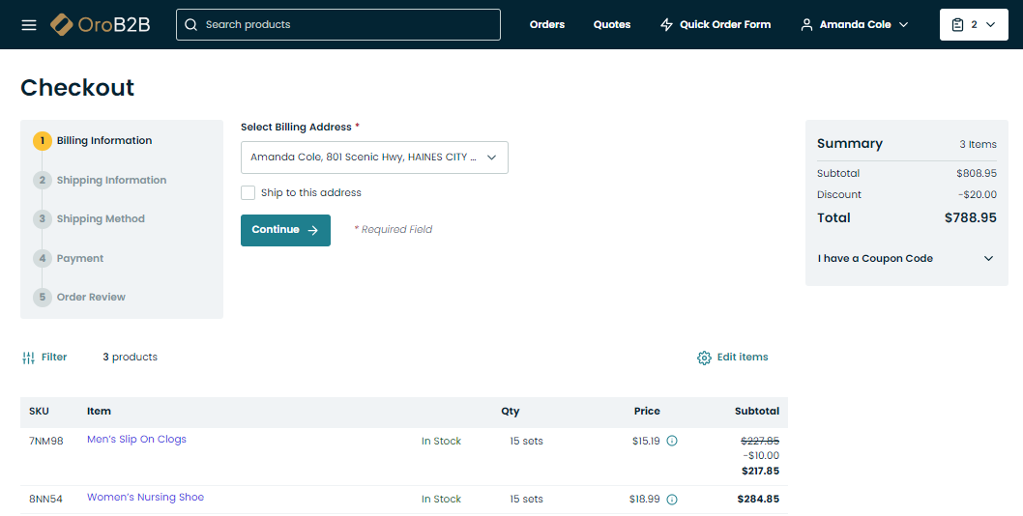Screen dimensions: 1023x516
Task: Open the hamburger navigation menu
Action: (x=29, y=24)
